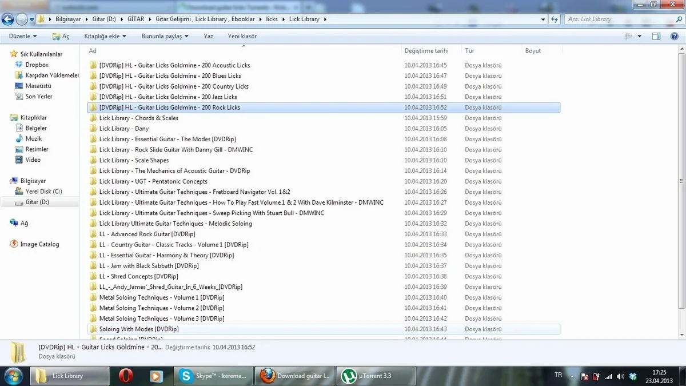Viewport: 686px width, 386px height.
Task: Switch to the Skype taskbar window
Action: (213, 376)
